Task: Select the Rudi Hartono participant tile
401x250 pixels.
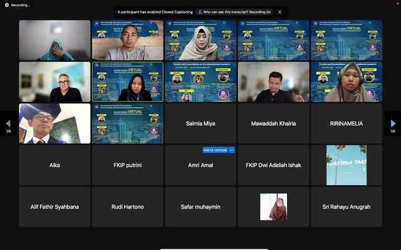Action: (127, 207)
